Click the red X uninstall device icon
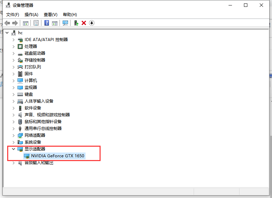This screenshot has width=272, height=198. coord(84,23)
